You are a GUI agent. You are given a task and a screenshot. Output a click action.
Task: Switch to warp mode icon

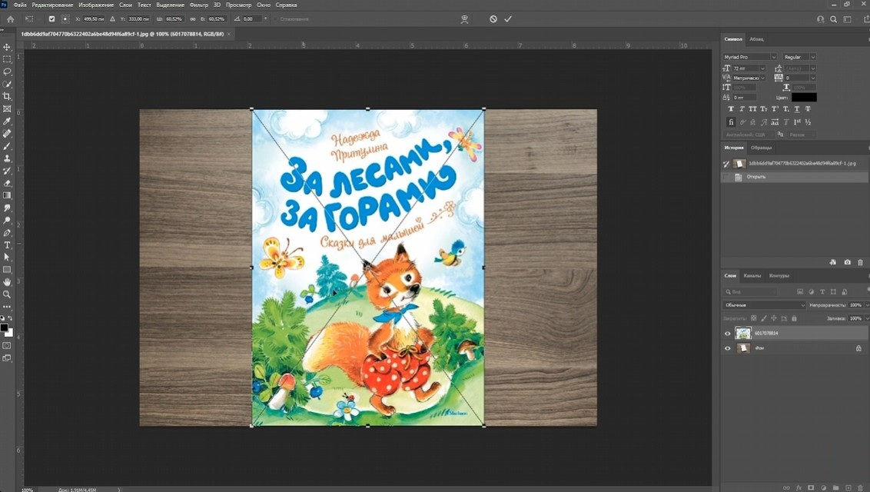pos(464,19)
